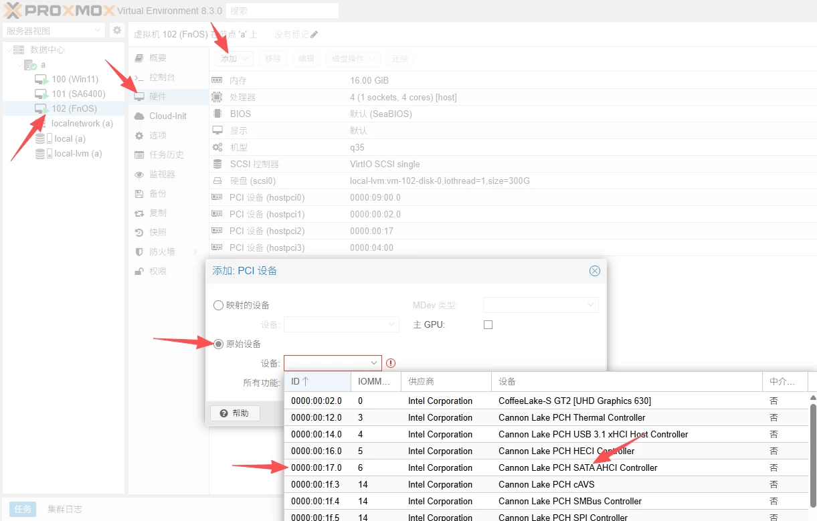
Task: Enable the primary GPU checkbox
Action: pyautogui.click(x=488, y=324)
